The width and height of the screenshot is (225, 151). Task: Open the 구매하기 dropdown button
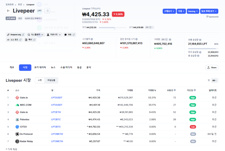[169, 11]
